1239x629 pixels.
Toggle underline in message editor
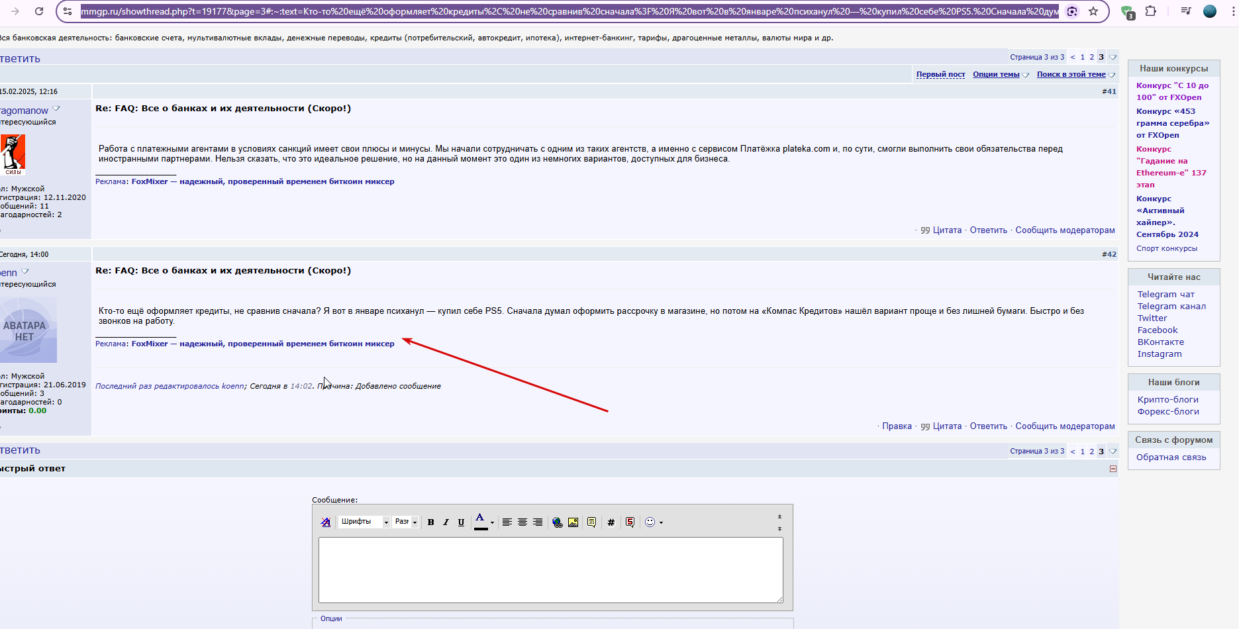461,522
